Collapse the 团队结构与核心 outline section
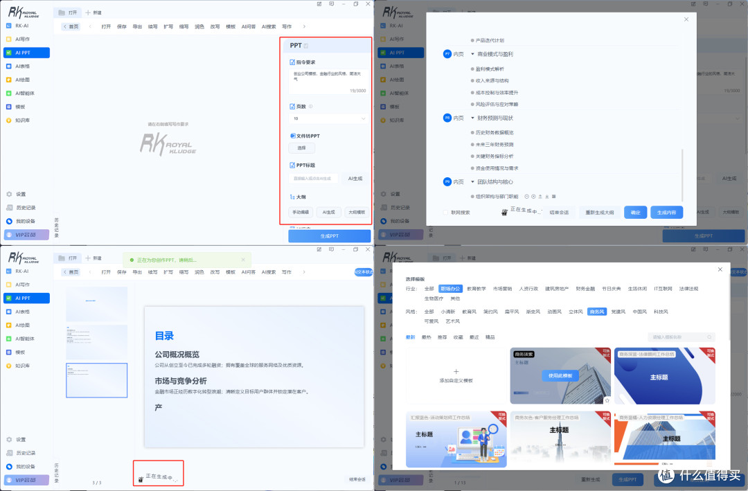 473,182
